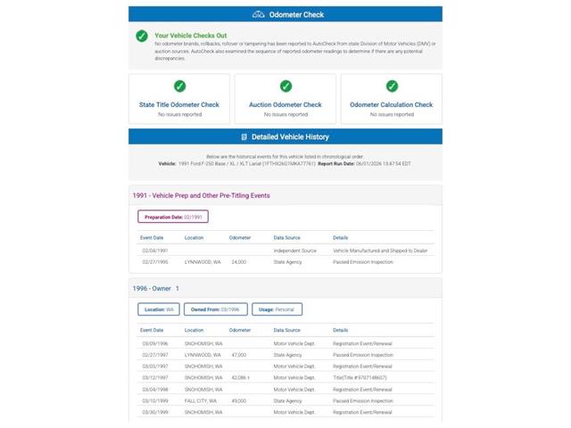Click the 03/30/1999 event date cell

(x=154, y=412)
